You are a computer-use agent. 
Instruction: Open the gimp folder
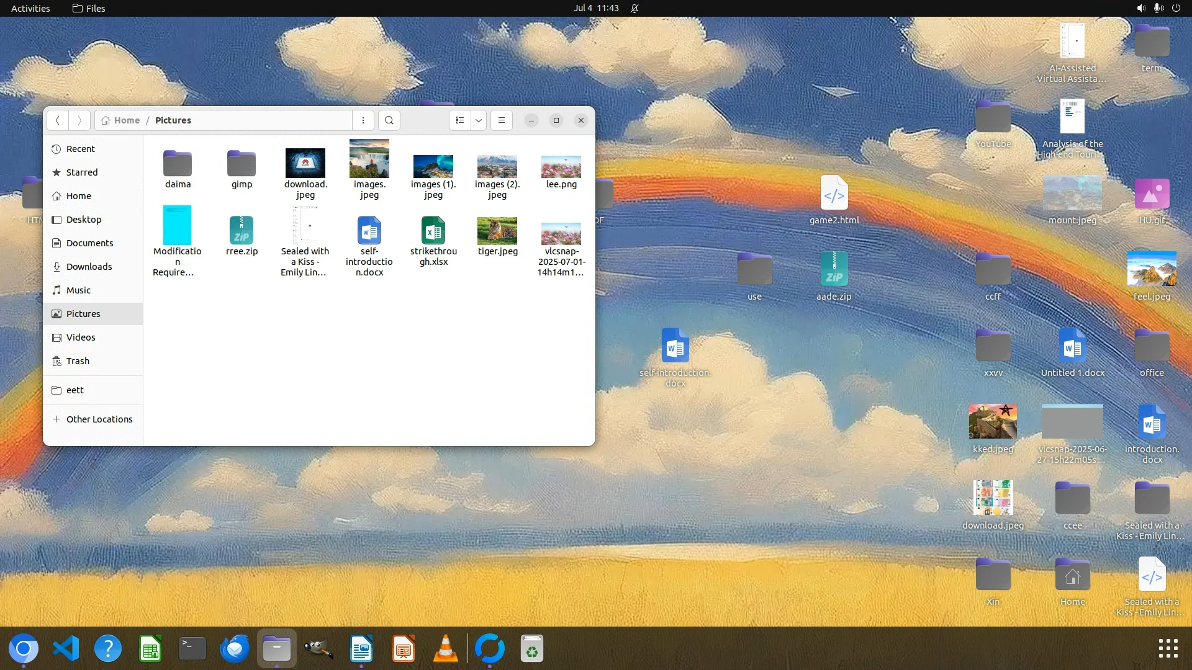(242, 164)
